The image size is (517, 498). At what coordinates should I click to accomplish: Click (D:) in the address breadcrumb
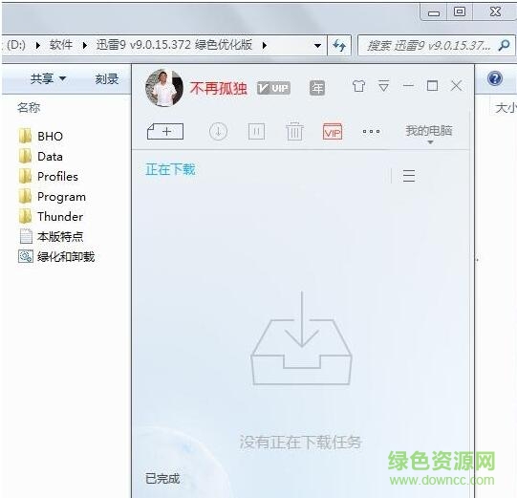[x=16, y=45]
